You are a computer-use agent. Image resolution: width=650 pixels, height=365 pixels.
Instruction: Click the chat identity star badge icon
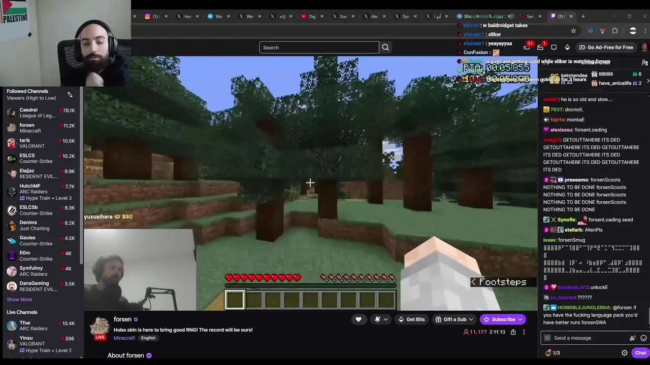click(x=547, y=338)
